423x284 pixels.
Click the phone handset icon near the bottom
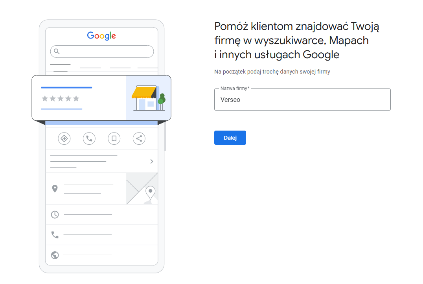coord(55,235)
